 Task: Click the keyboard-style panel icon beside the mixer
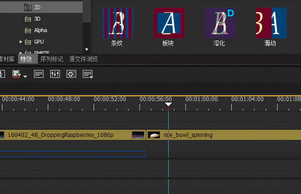(39, 74)
